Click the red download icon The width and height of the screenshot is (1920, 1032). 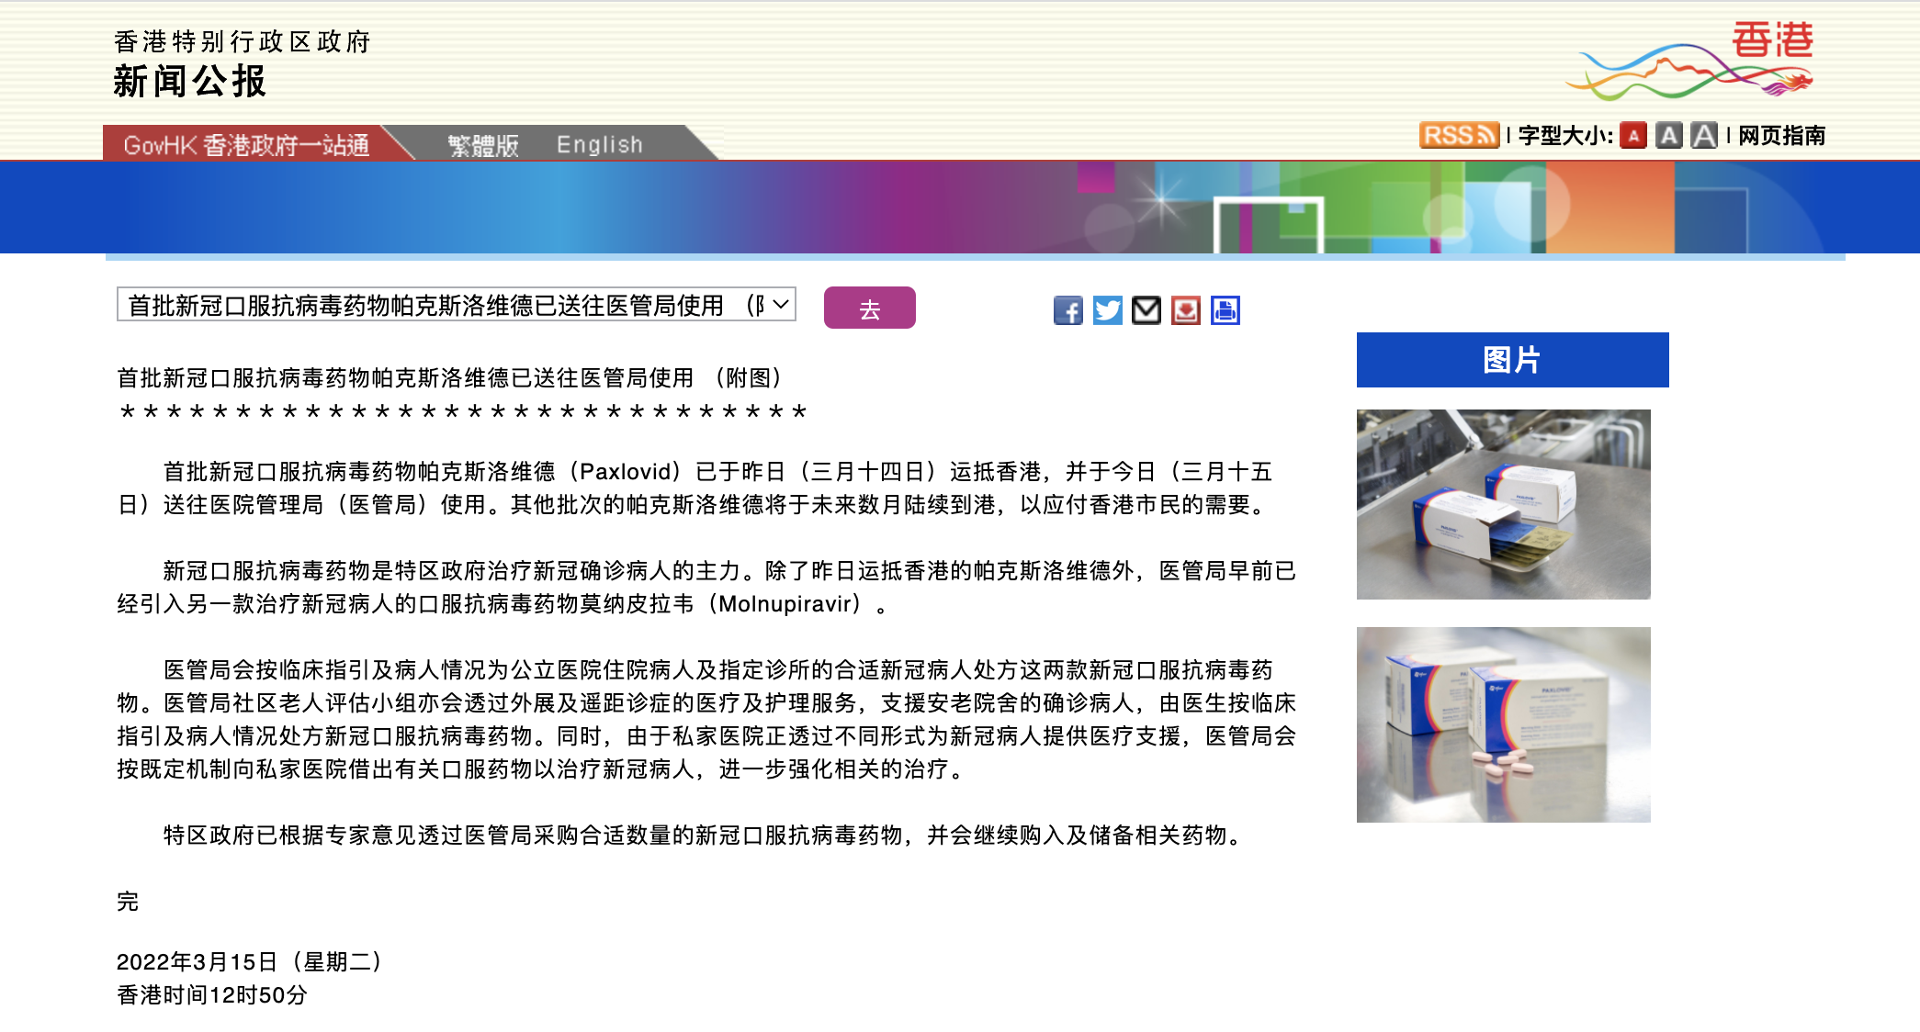point(1186,310)
